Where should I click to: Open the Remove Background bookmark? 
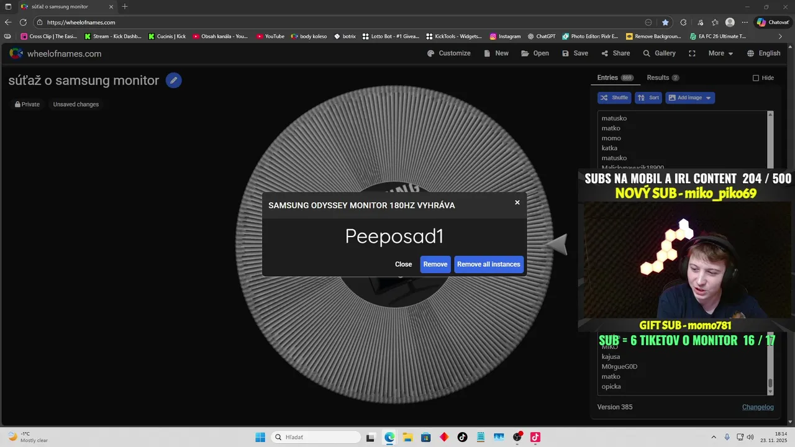[653, 37]
